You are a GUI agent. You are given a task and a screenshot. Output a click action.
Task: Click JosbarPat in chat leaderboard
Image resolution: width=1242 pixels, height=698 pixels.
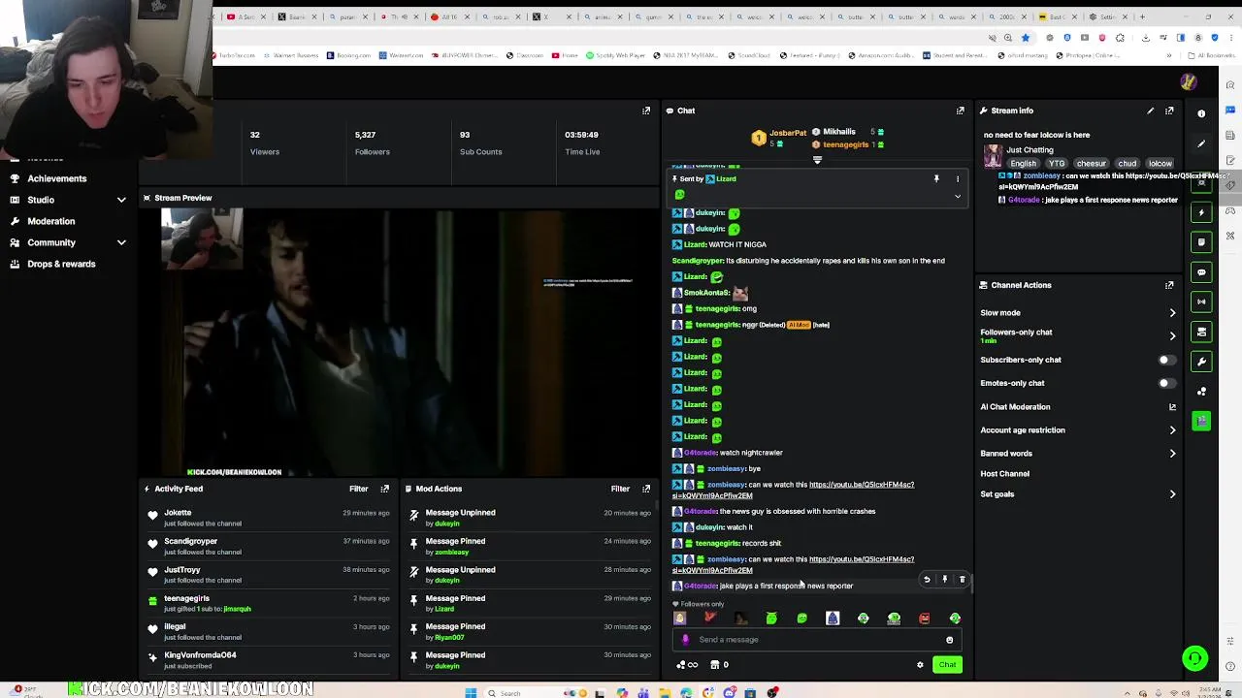click(788, 133)
